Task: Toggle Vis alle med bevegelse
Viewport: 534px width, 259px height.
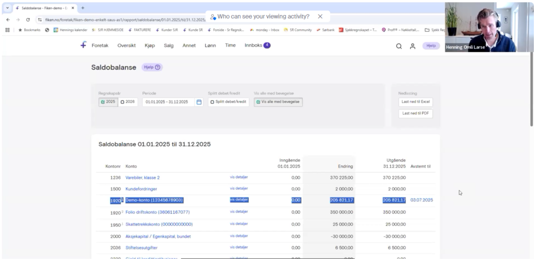Action: 278,102
